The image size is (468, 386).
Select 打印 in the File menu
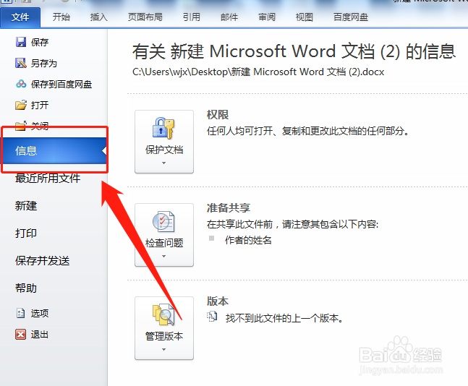26,233
